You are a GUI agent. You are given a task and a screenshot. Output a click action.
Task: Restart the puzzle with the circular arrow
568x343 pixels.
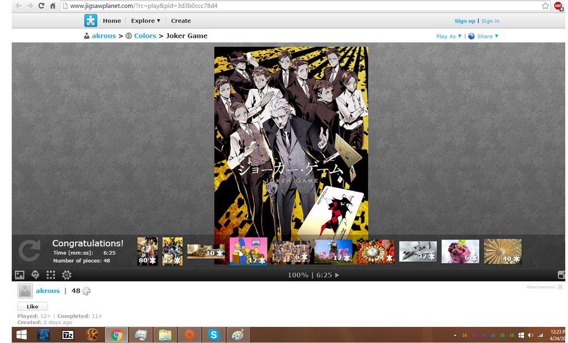pyautogui.click(x=29, y=251)
